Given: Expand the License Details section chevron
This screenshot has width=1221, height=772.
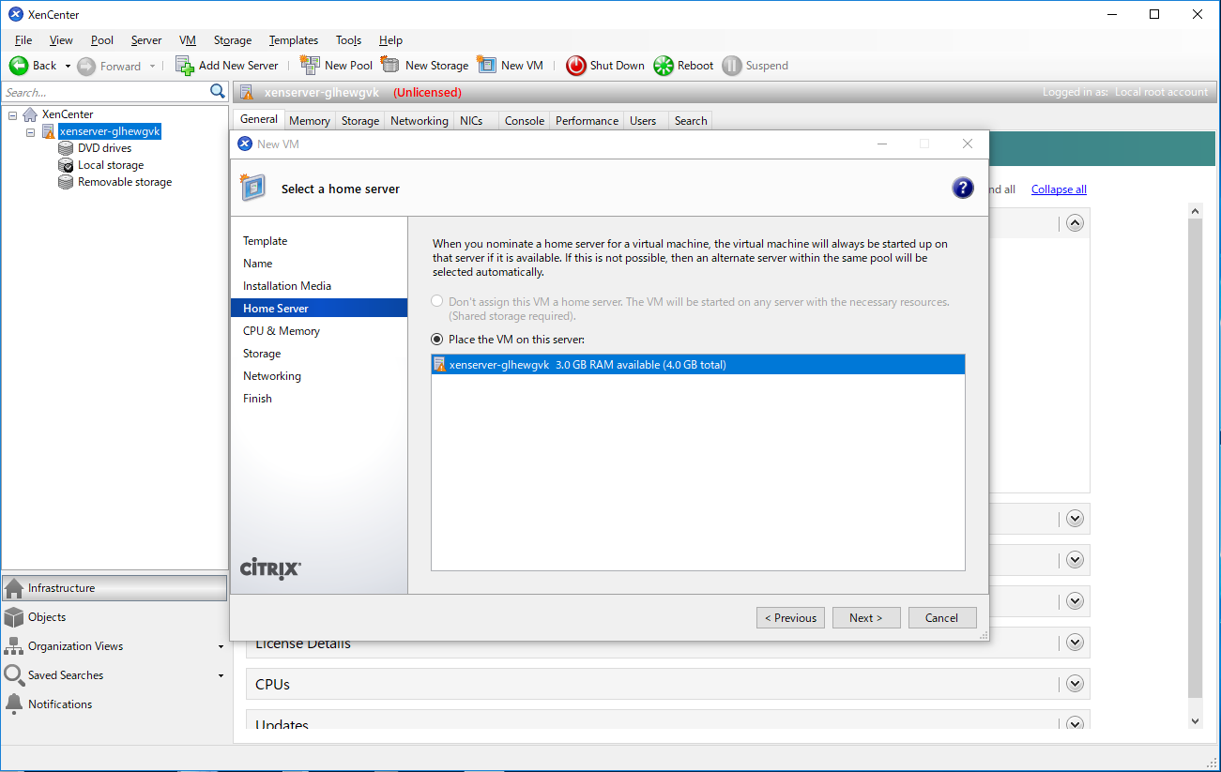Looking at the screenshot, I should (1076, 643).
